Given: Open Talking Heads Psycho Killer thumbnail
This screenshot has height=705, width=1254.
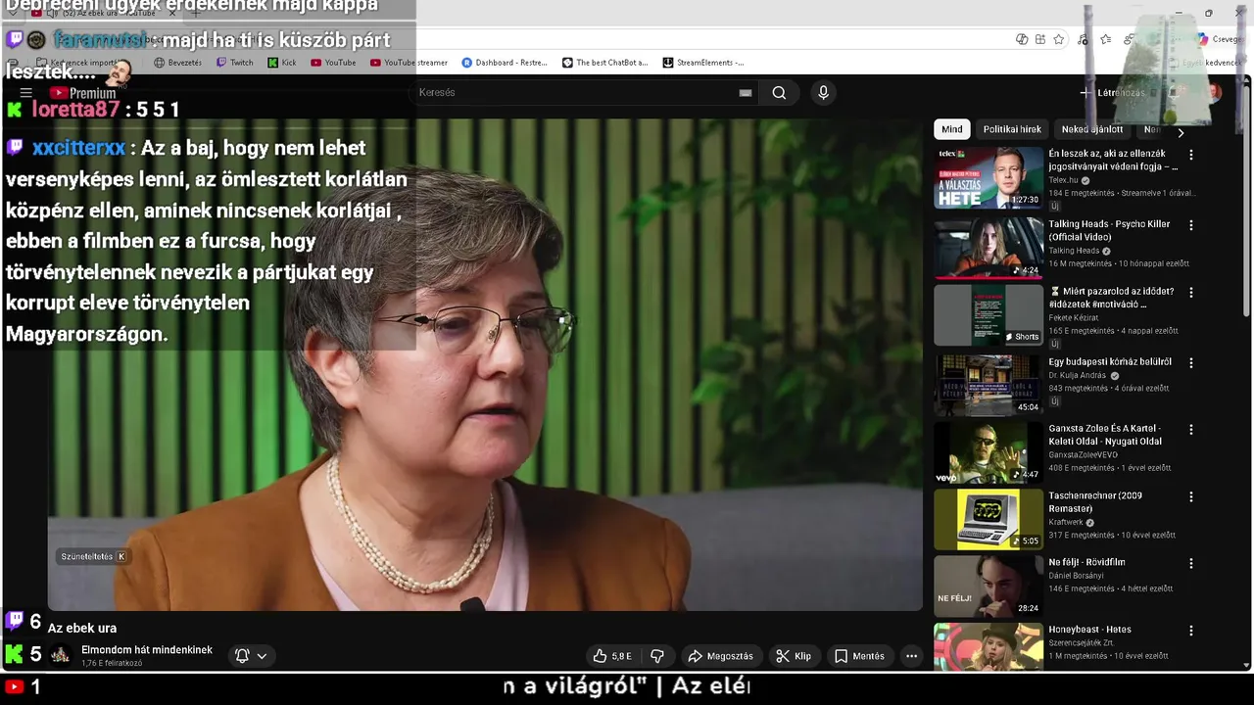Looking at the screenshot, I should coord(988,248).
